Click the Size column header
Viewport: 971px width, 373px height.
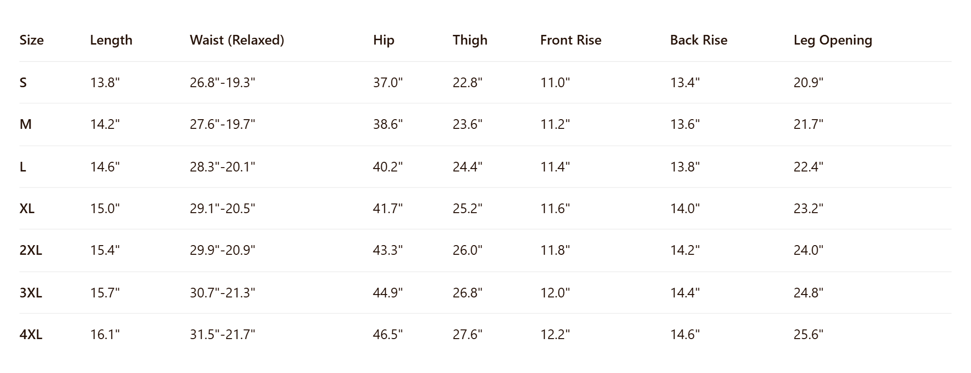click(32, 40)
